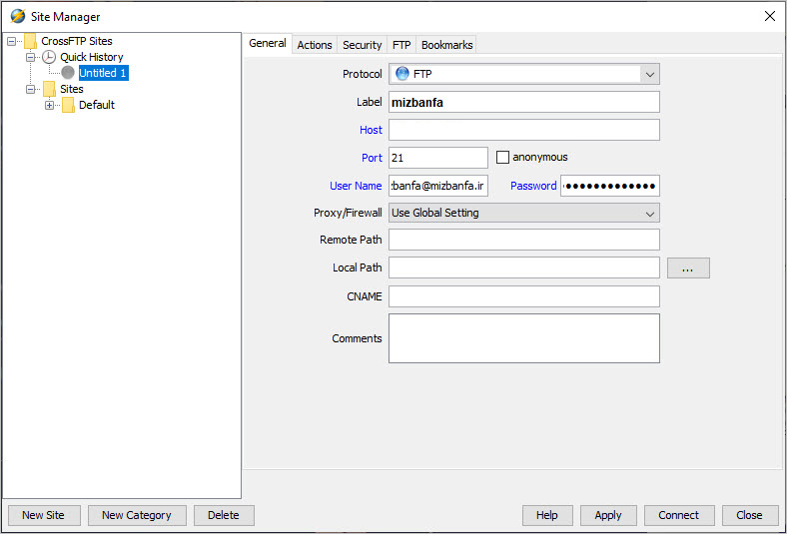Image resolution: width=787 pixels, height=534 pixels.
Task: Click the blue Host label link
Action: tap(371, 130)
